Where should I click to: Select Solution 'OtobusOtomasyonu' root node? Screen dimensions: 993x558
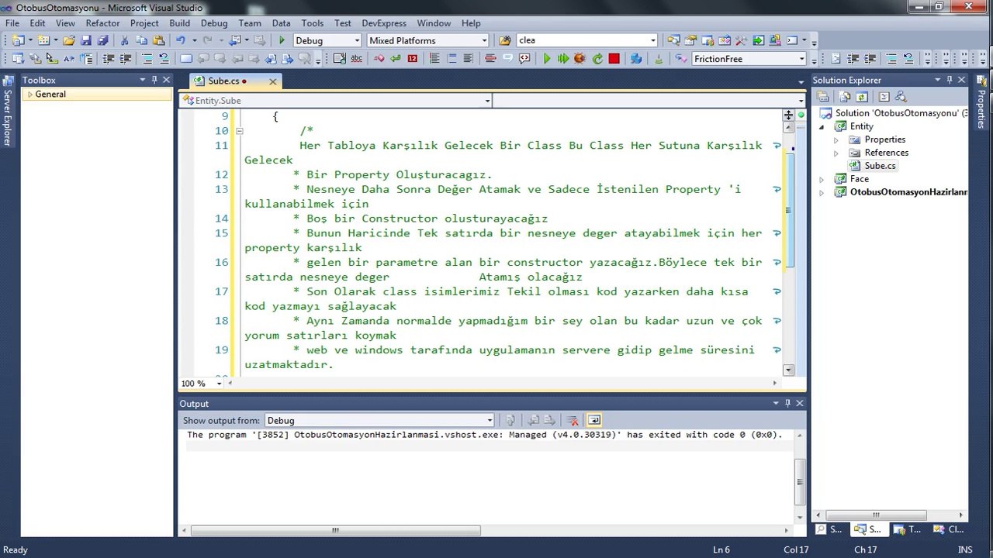pos(895,113)
